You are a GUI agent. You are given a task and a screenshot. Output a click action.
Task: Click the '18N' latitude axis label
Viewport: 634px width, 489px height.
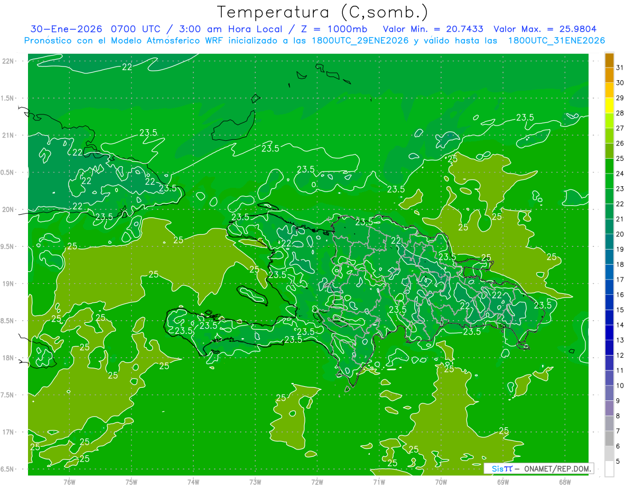click(x=8, y=358)
